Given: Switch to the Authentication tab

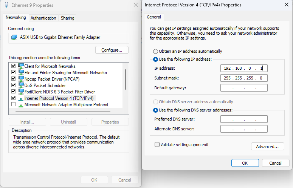Looking at the screenshot, I should tap(43, 18).
